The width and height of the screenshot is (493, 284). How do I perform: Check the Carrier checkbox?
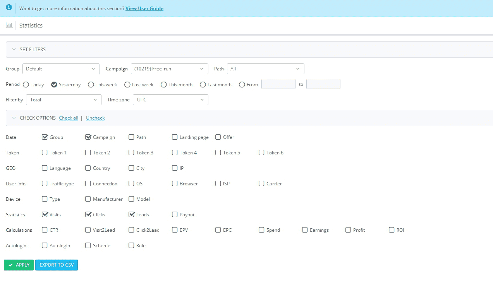coord(261,183)
